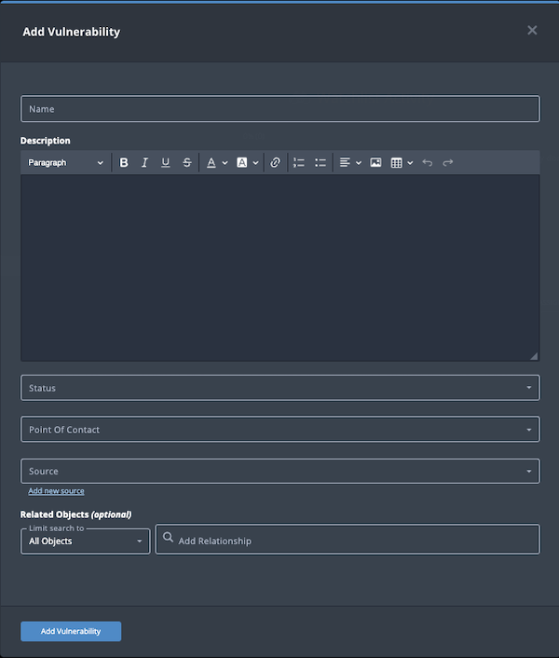Open the All Objects limit search dropdown
The width and height of the screenshot is (559, 658).
(x=85, y=541)
